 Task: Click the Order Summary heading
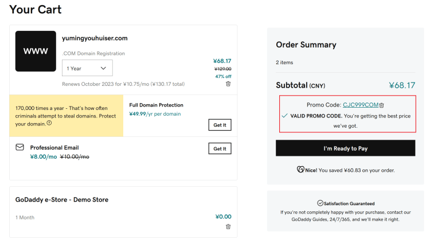tap(306, 45)
